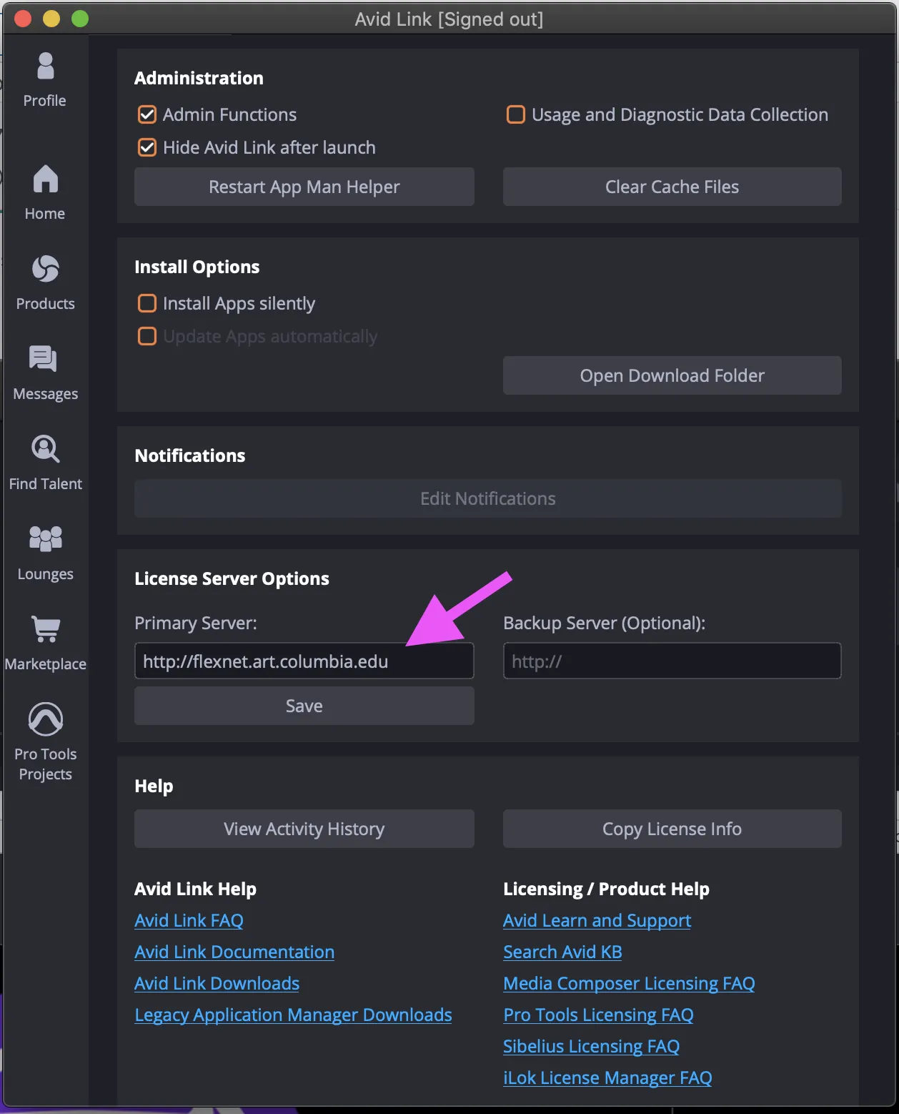Open Media Composer Licensing FAQ link
The image size is (899, 1114).
click(x=629, y=983)
